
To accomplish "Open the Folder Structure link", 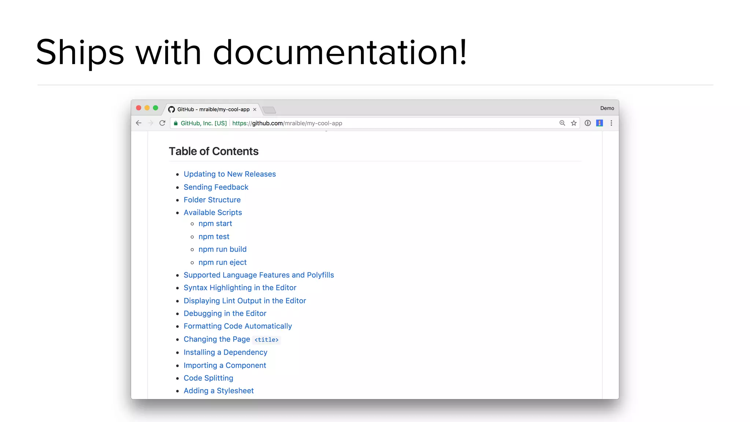I will (212, 200).
